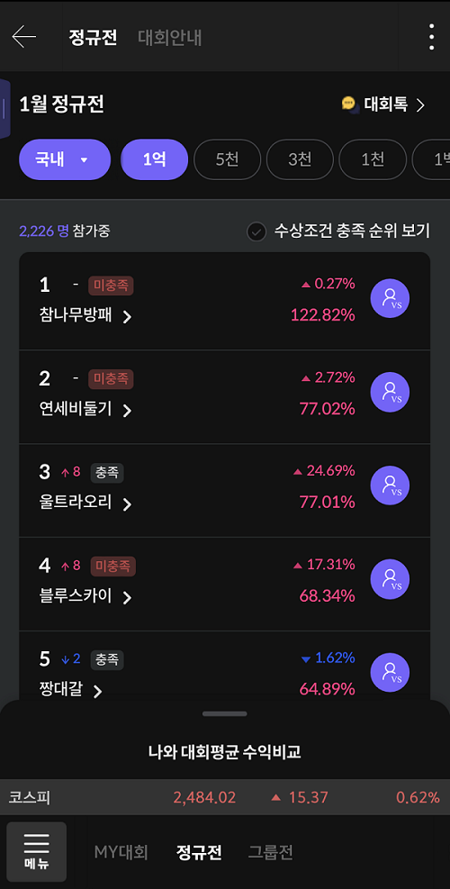This screenshot has width=450, height=889.
Task: Select the 3천 league filter
Action: 300,159
